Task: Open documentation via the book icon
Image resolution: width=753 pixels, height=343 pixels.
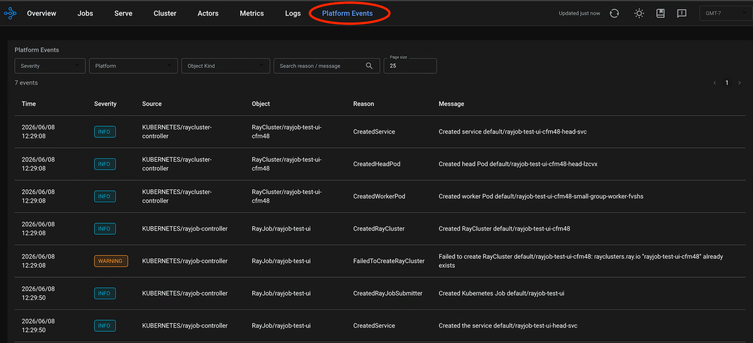Action: [661, 14]
